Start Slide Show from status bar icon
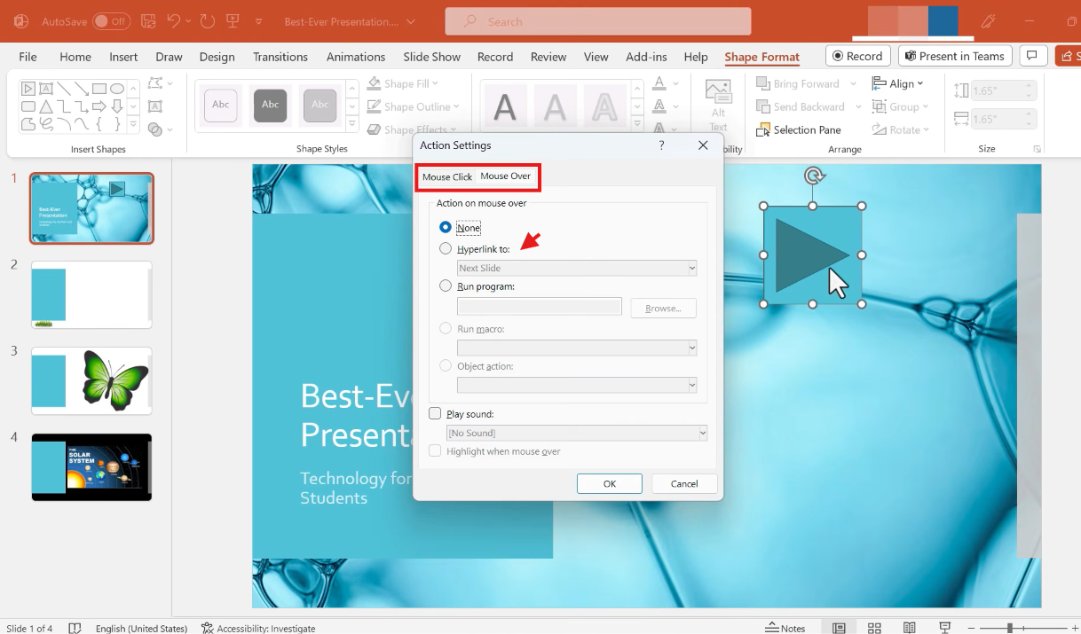This screenshot has width=1081, height=634. 945,628
